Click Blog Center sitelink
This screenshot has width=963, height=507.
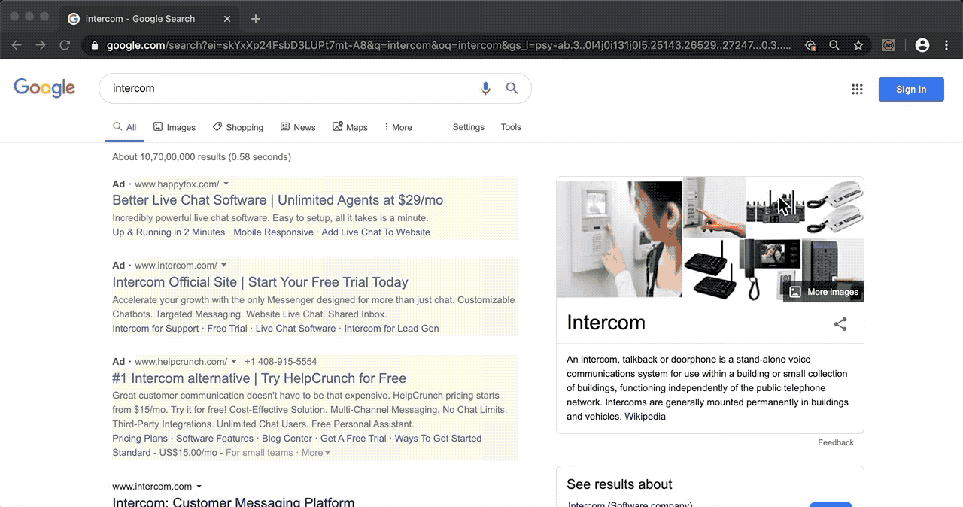287,439
